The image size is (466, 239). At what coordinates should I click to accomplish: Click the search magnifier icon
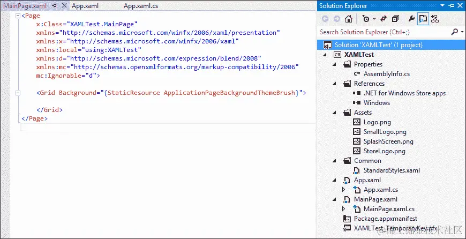(x=455, y=32)
